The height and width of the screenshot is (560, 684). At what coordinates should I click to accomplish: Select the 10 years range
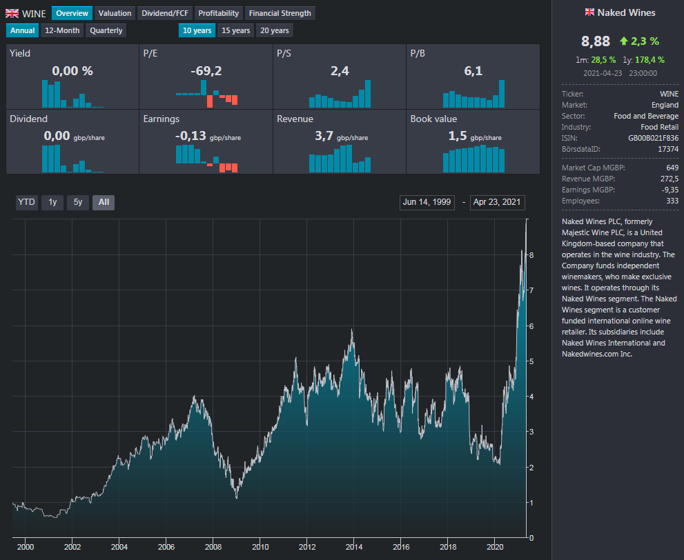[x=197, y=30]
